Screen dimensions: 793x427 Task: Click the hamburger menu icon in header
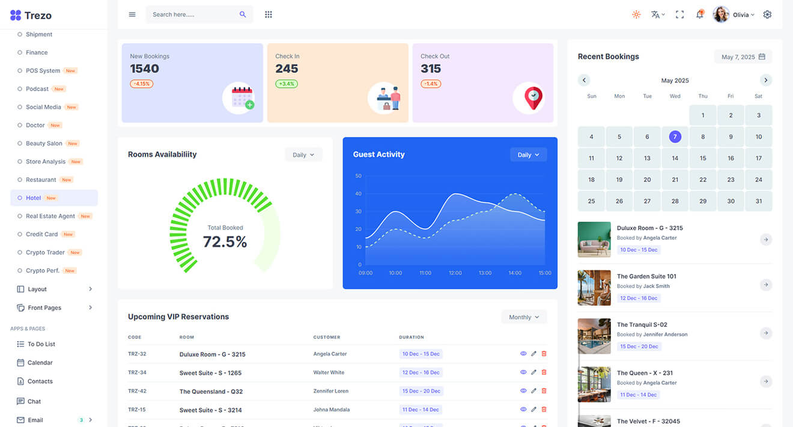[132, 14]
